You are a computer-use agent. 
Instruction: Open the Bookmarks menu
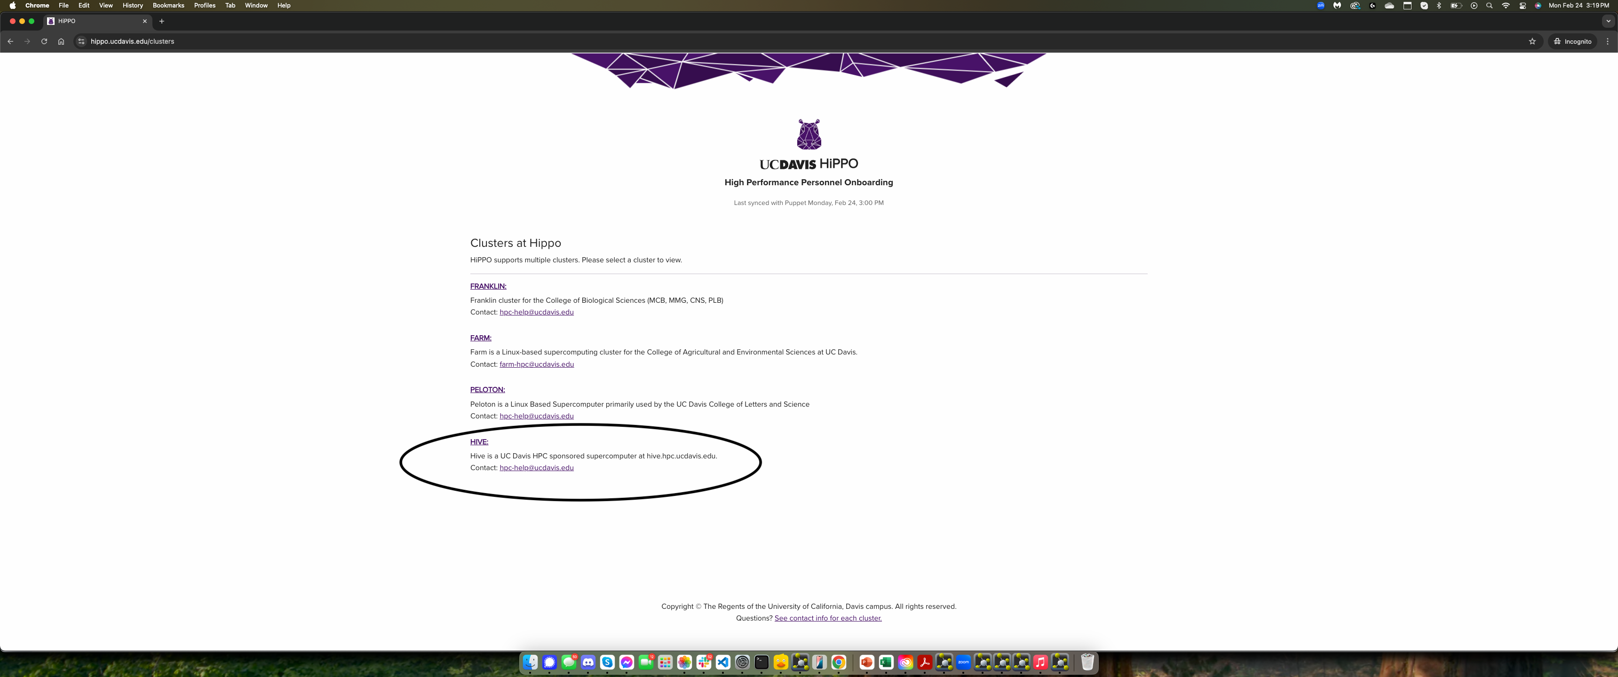coord(168,6)
